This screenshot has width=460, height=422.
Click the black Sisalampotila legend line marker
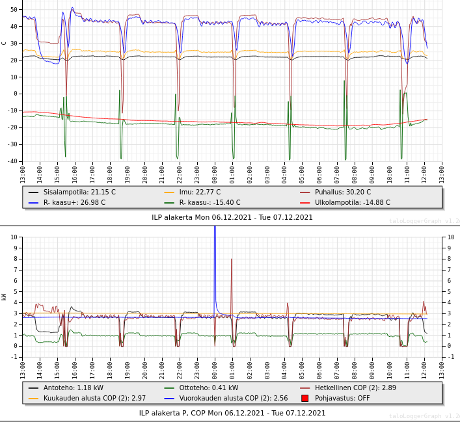point(33,192)
